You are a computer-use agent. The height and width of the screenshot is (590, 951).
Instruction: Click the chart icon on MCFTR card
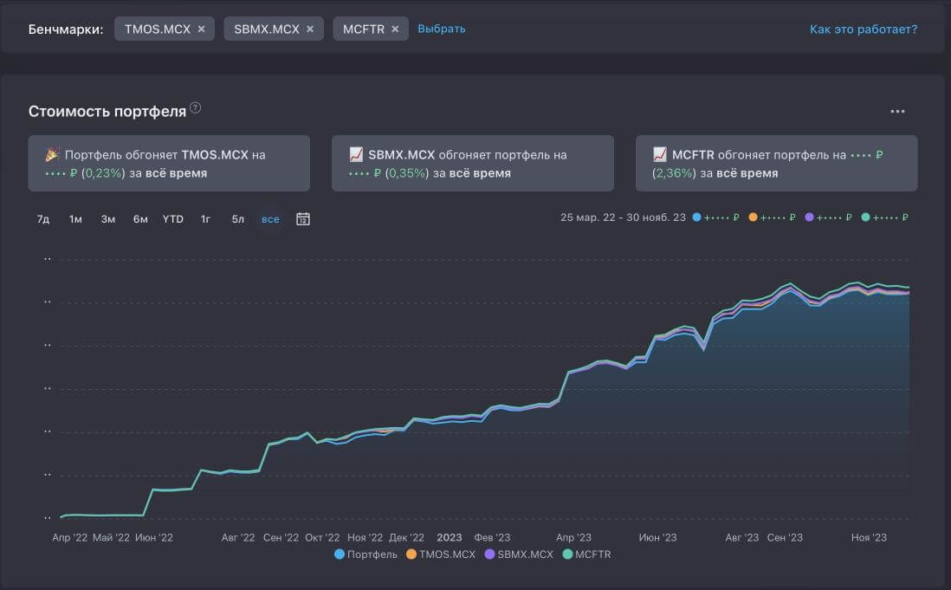[660, 154]
